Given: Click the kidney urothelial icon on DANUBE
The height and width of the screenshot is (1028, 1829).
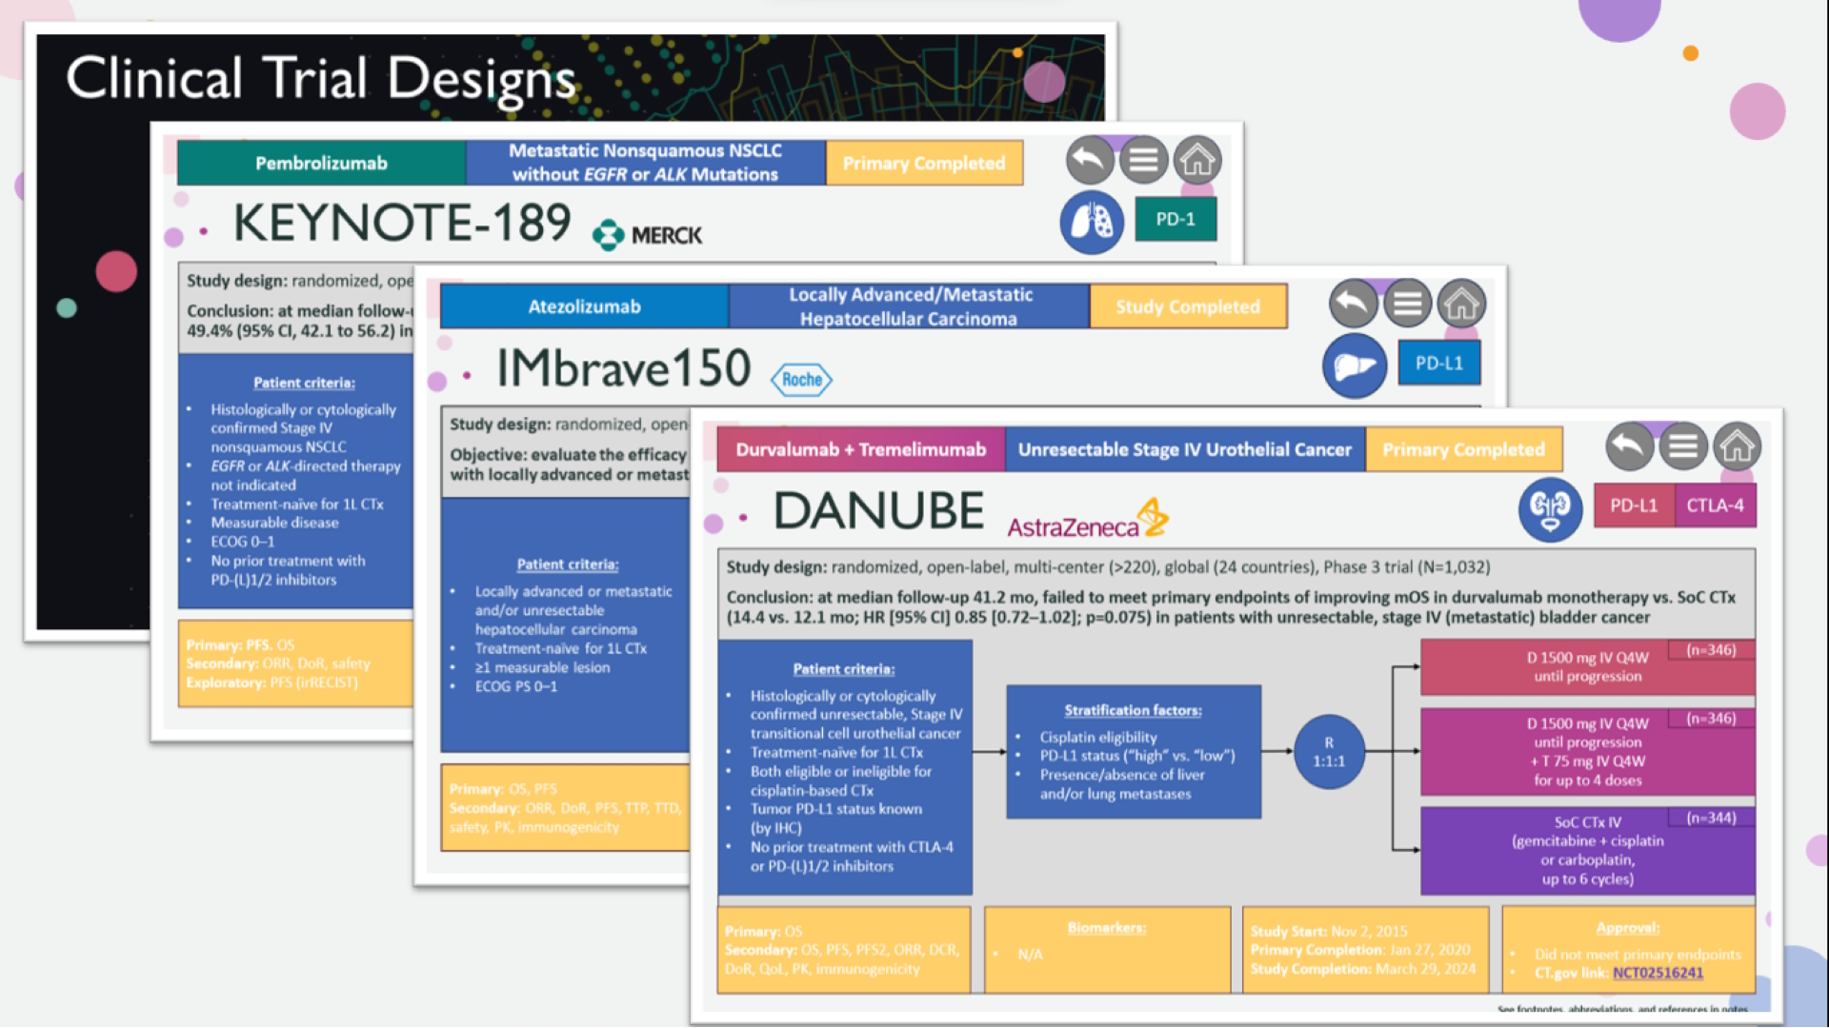Looking at the screenshot, I should point(1550,508).
